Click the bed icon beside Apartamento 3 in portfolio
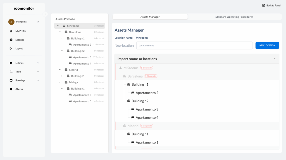The width and height of the screenshot is (286, 160). pyautogui.click(x=70, y=57)
